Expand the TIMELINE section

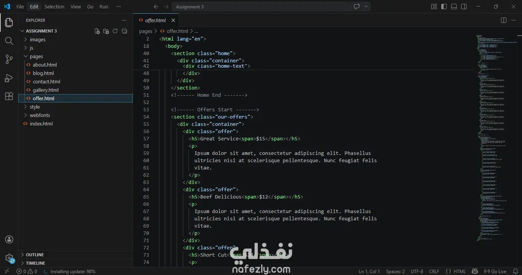coord(76,263)
